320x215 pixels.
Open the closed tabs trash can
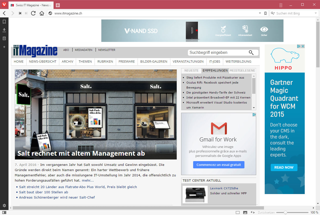281,5
